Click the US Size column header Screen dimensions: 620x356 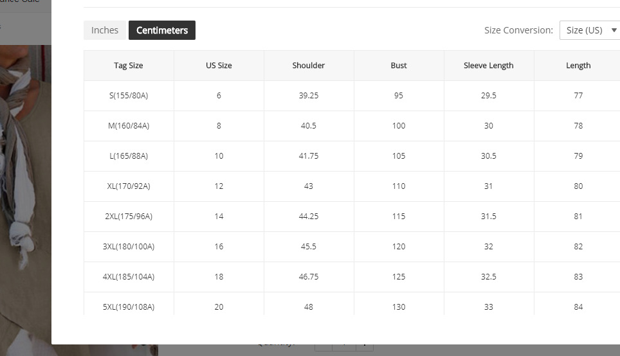[219, 66]
